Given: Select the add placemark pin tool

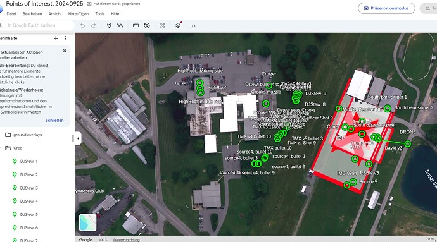Looking at the screenshot, I should (x=109, y=25).
